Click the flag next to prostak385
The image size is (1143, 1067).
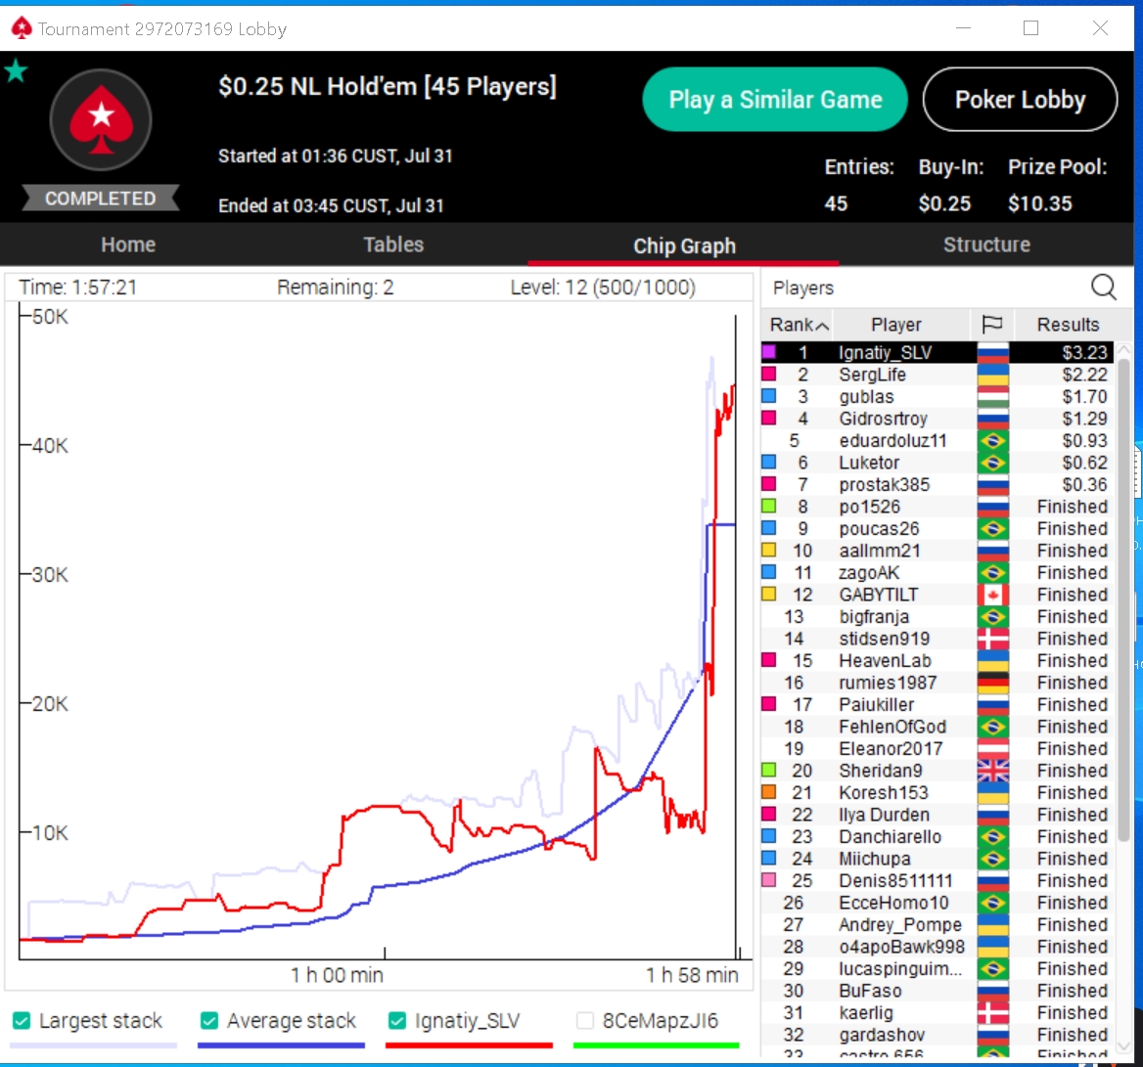[993, 484]
